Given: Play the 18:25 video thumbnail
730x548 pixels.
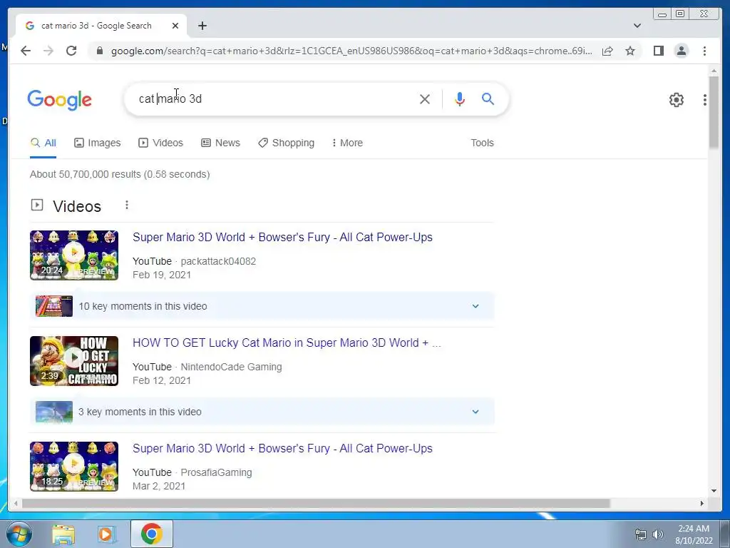Looking at the screenshot, I should pyautogui.click(x=74, y=467).
